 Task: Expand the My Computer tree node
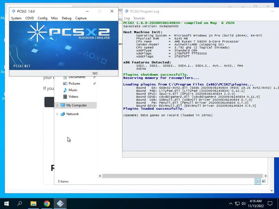pyautogui.click(x=57, y=105)
